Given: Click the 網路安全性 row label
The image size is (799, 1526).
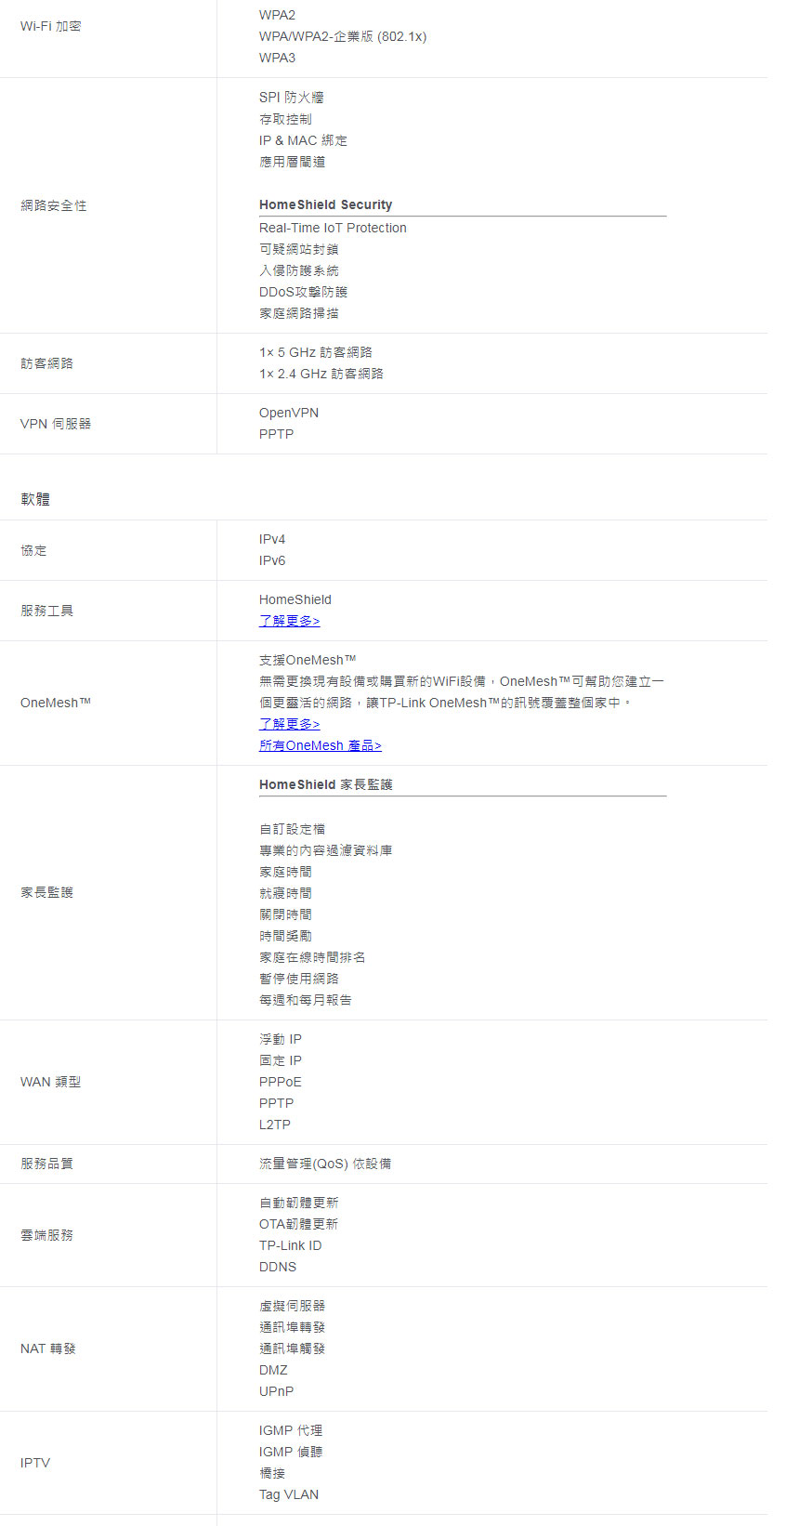Looking at the screenshot, I should 53,205.
